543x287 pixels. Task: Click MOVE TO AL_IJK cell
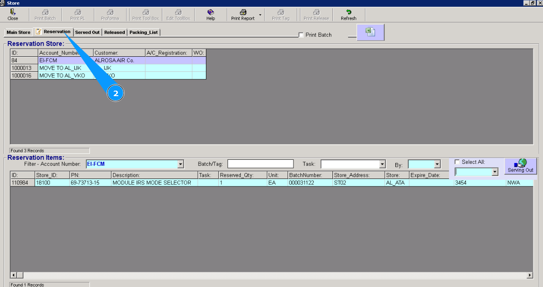66,68
